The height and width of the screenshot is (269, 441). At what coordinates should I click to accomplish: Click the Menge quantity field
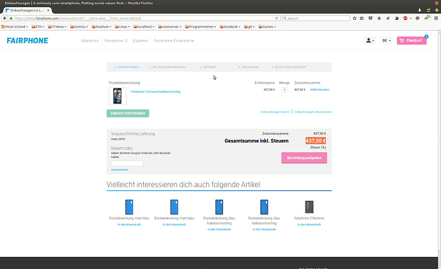(x=284, y=89)
